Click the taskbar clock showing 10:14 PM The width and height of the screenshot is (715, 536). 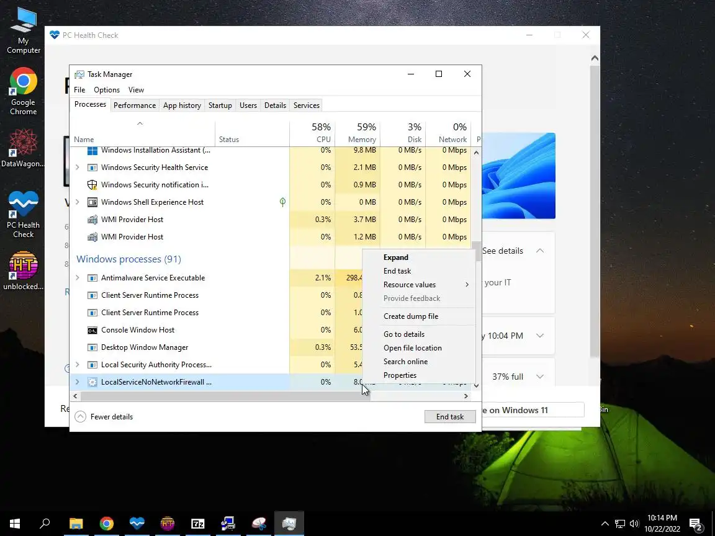[x=662, y=523]
